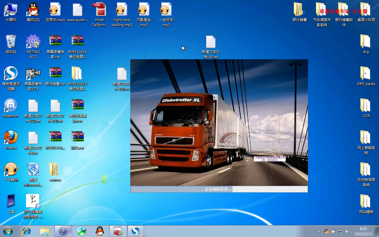The height and width of the screenshot is (237, 379).
Task: Select the 回收站 recycle bin icon
Action: coord(11,44)
